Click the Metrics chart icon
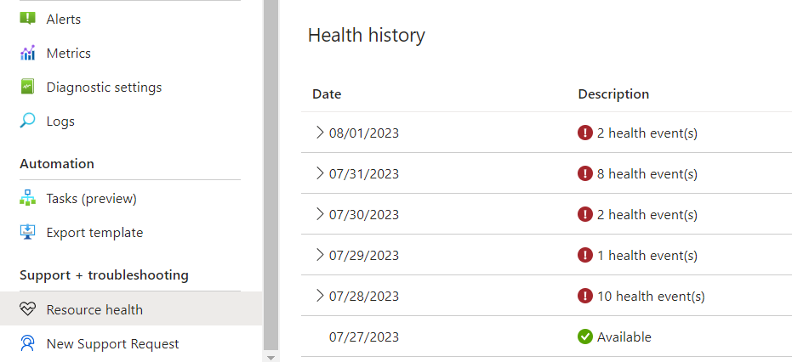 click(27, 53)
